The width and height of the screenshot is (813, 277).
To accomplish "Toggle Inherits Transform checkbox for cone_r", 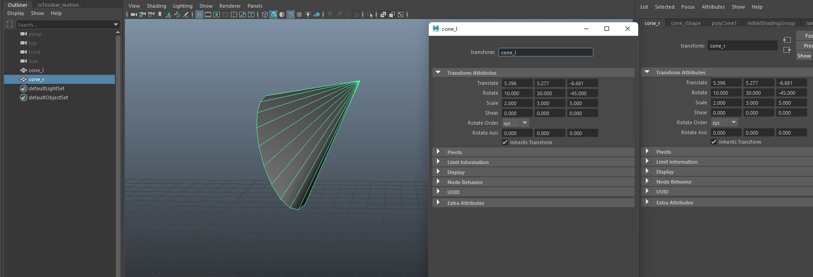I will (x=714, y=142).
